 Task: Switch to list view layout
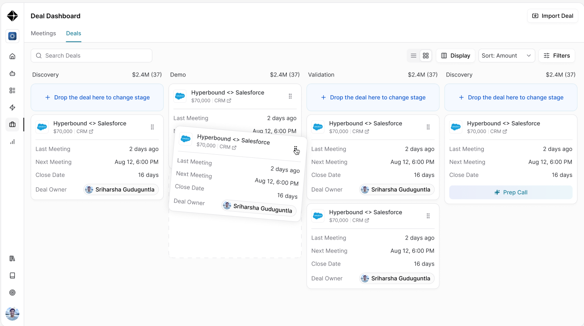414,56
